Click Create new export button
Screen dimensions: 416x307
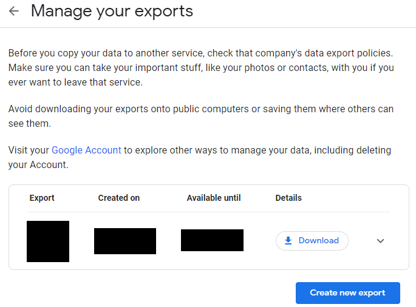click(x=348, y=293)
